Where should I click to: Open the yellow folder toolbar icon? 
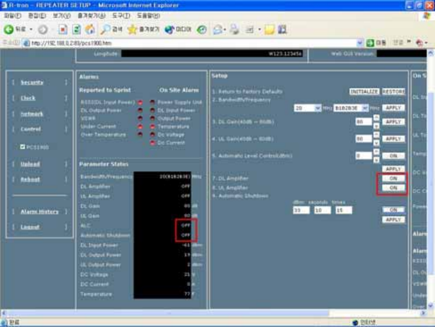269,30
